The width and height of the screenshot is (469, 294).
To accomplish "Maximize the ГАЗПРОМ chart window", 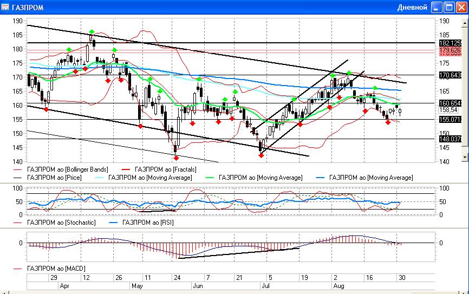I will click(x=449, y=7).
